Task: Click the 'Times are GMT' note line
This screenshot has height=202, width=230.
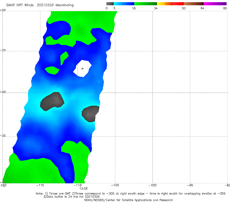Action: 131,194
